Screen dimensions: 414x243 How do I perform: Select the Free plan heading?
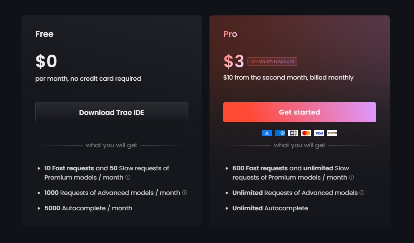[x=45, y=34]
